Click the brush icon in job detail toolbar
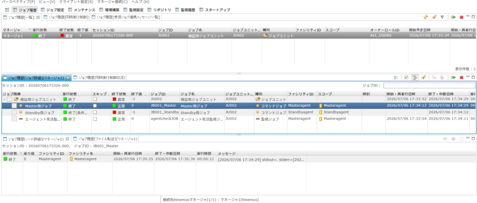Image resolution: width=477 pixels, height=203 pixels. click(x=423, y=78)
